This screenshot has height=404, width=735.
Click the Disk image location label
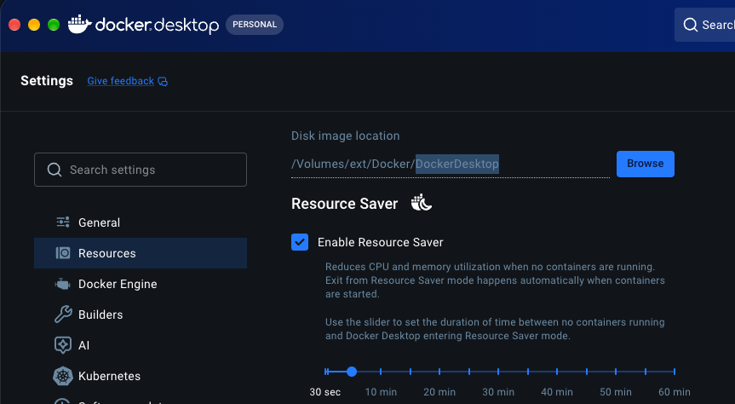tap(346, 136)
